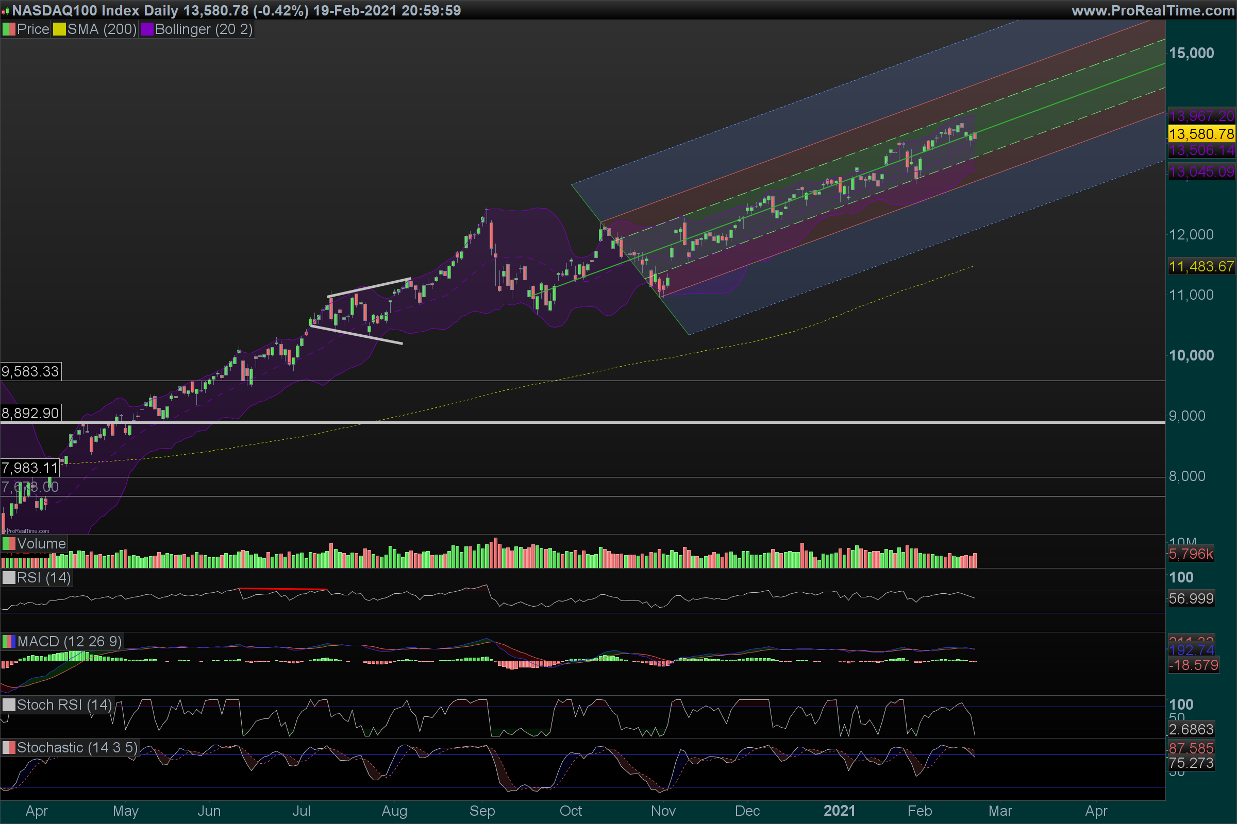
Task: Click the 11,483.67 SMA value tag
Action: [x=1201, y=266]
